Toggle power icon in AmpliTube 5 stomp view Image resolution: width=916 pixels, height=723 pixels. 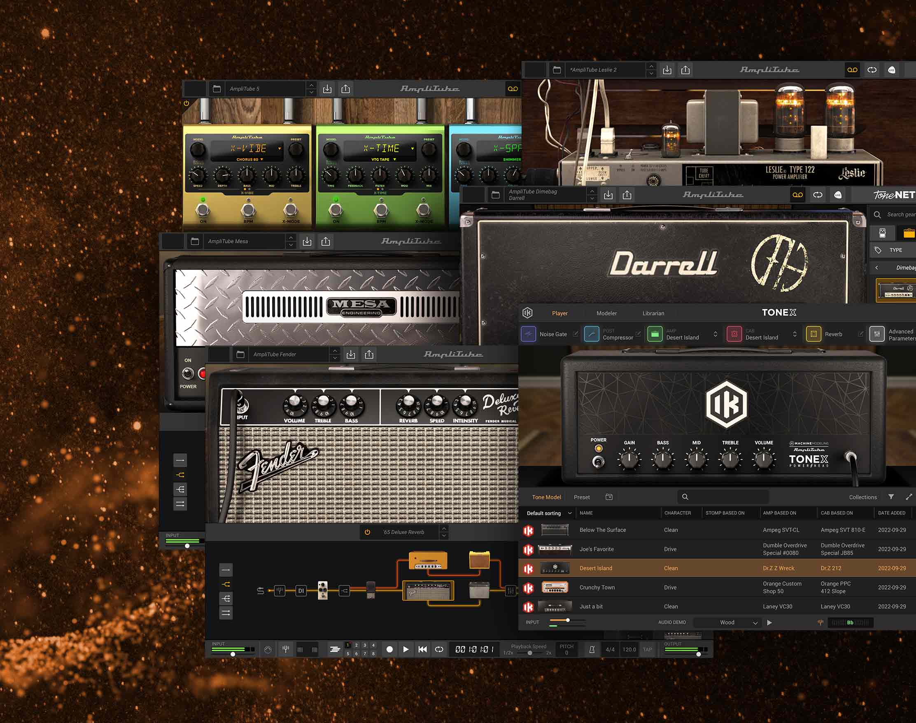[x=186, y=103]
